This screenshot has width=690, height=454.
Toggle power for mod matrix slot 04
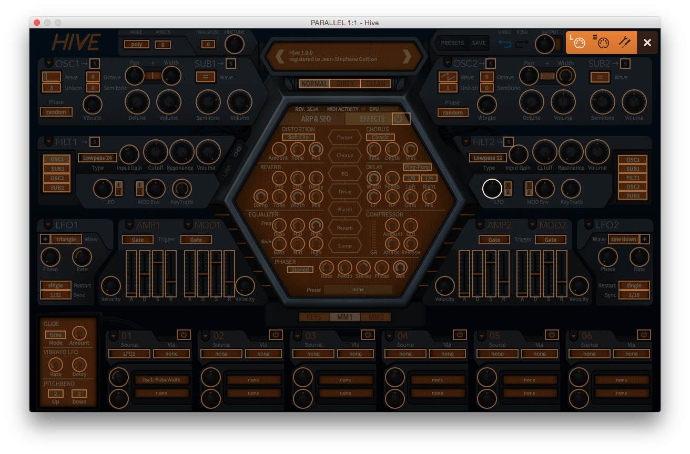coord(460,335)
